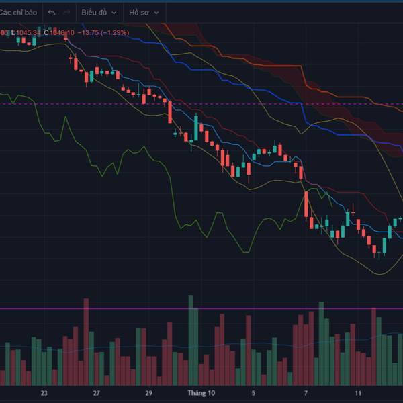The height and width of the screenshot is (403, 403).
Task: Click the date label 7 on time axis
Action: click(306, 393)
